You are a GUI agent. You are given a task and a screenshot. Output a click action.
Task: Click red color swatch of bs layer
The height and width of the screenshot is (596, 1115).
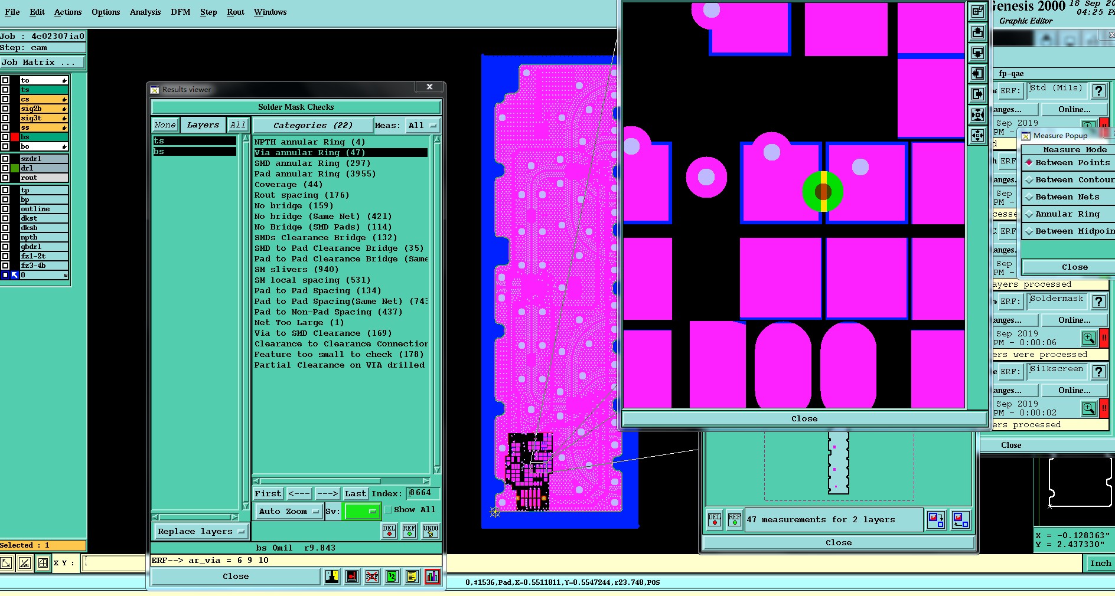click(15, 137)
